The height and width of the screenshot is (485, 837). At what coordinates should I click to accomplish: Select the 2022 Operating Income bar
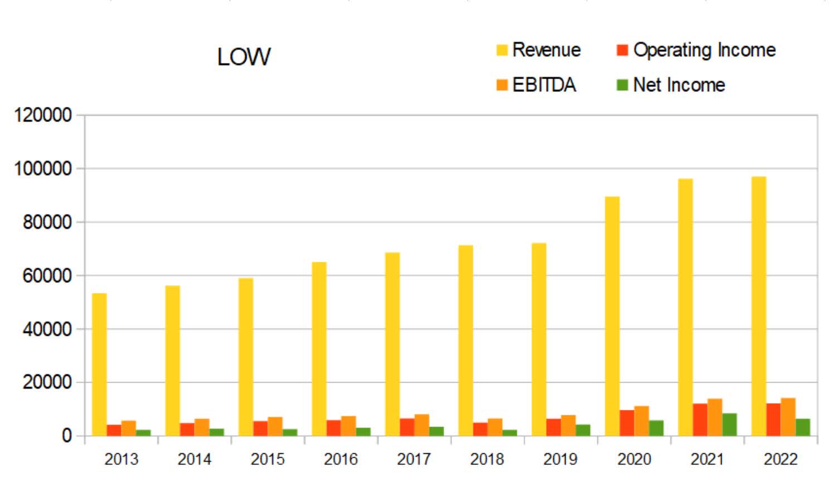coord(773,419)
